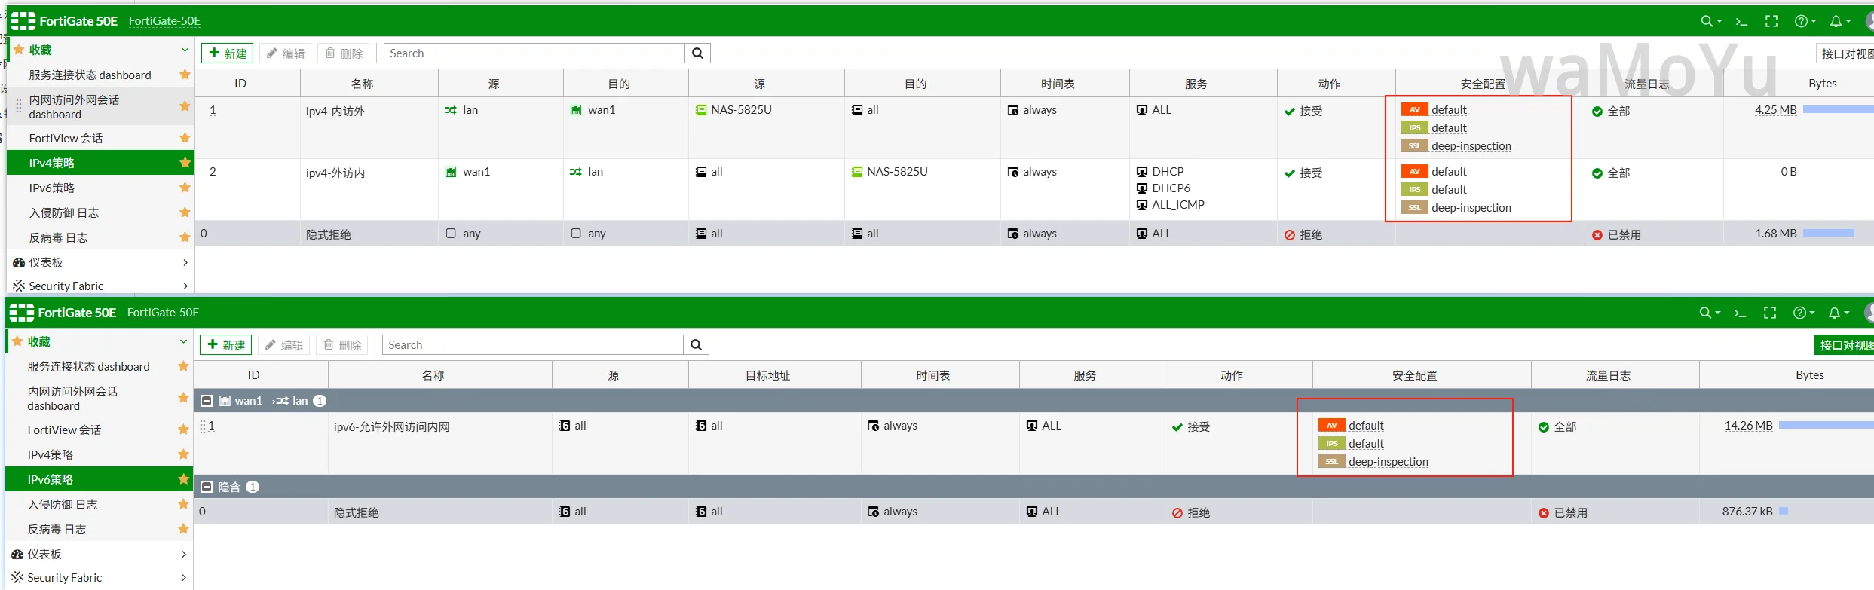The height and width of the screenshot is (590, 1874).
Task: Toggle favorite star for 服务连接状态 dashboard, IPv4 window
Action: click(185, 75)
